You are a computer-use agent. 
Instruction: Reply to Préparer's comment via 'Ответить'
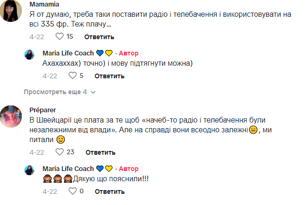click(100, 152)
